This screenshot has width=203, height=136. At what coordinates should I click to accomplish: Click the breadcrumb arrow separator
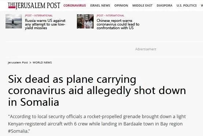pyautogui.click(x=30, y=63)
